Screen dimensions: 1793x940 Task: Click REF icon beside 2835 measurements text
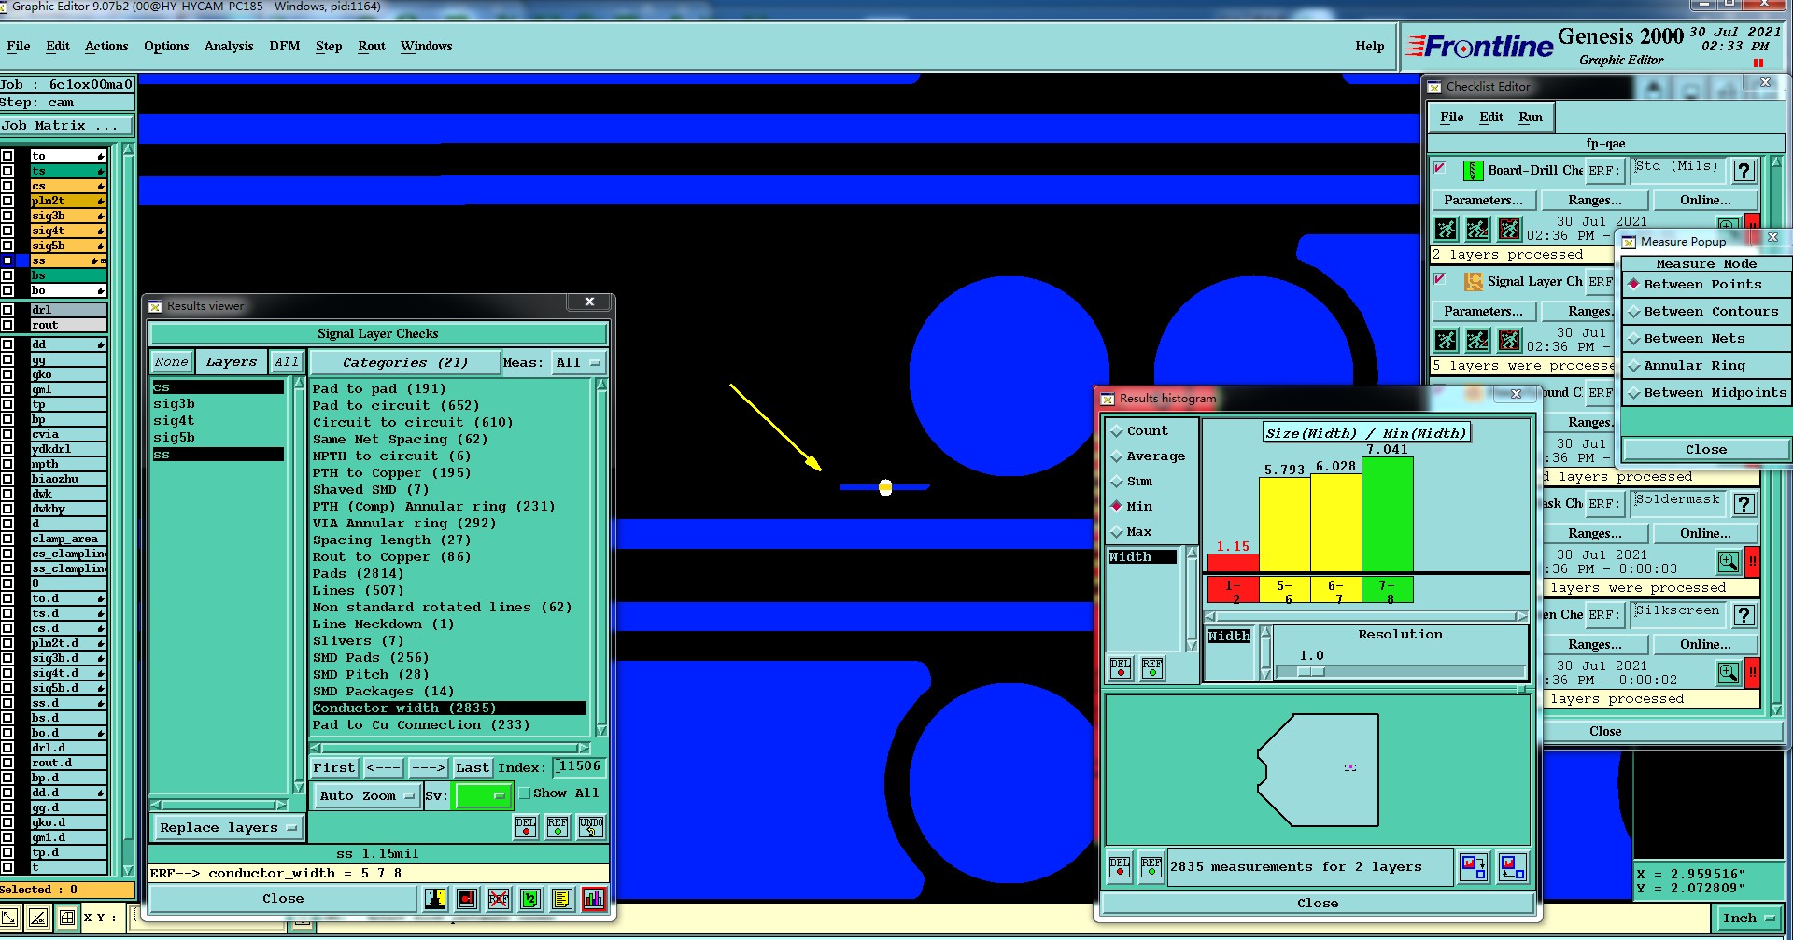click(x=1151, y=867)
